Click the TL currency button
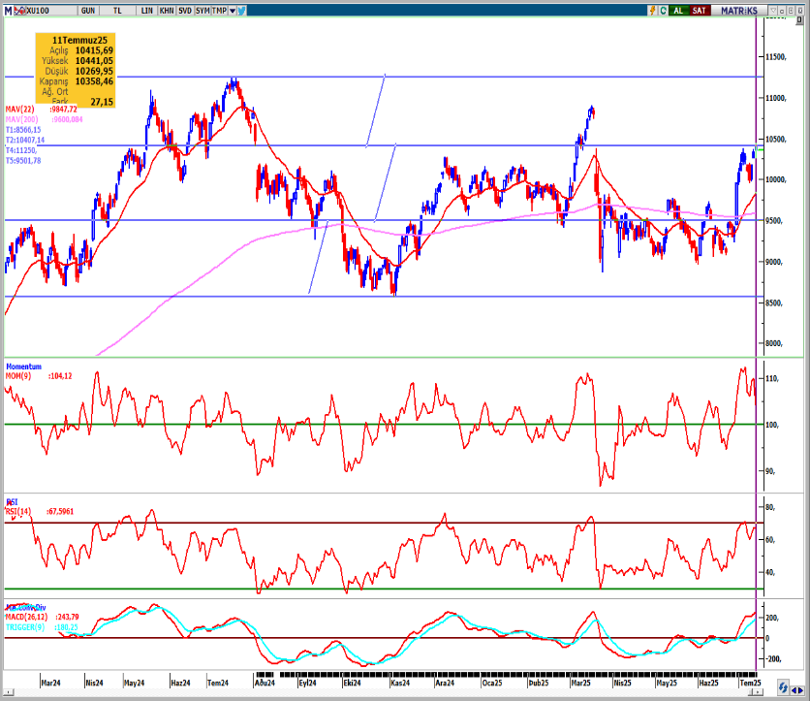Image resolution: width=810 pixels, height=701 pixels. click(x=118, y=11)
